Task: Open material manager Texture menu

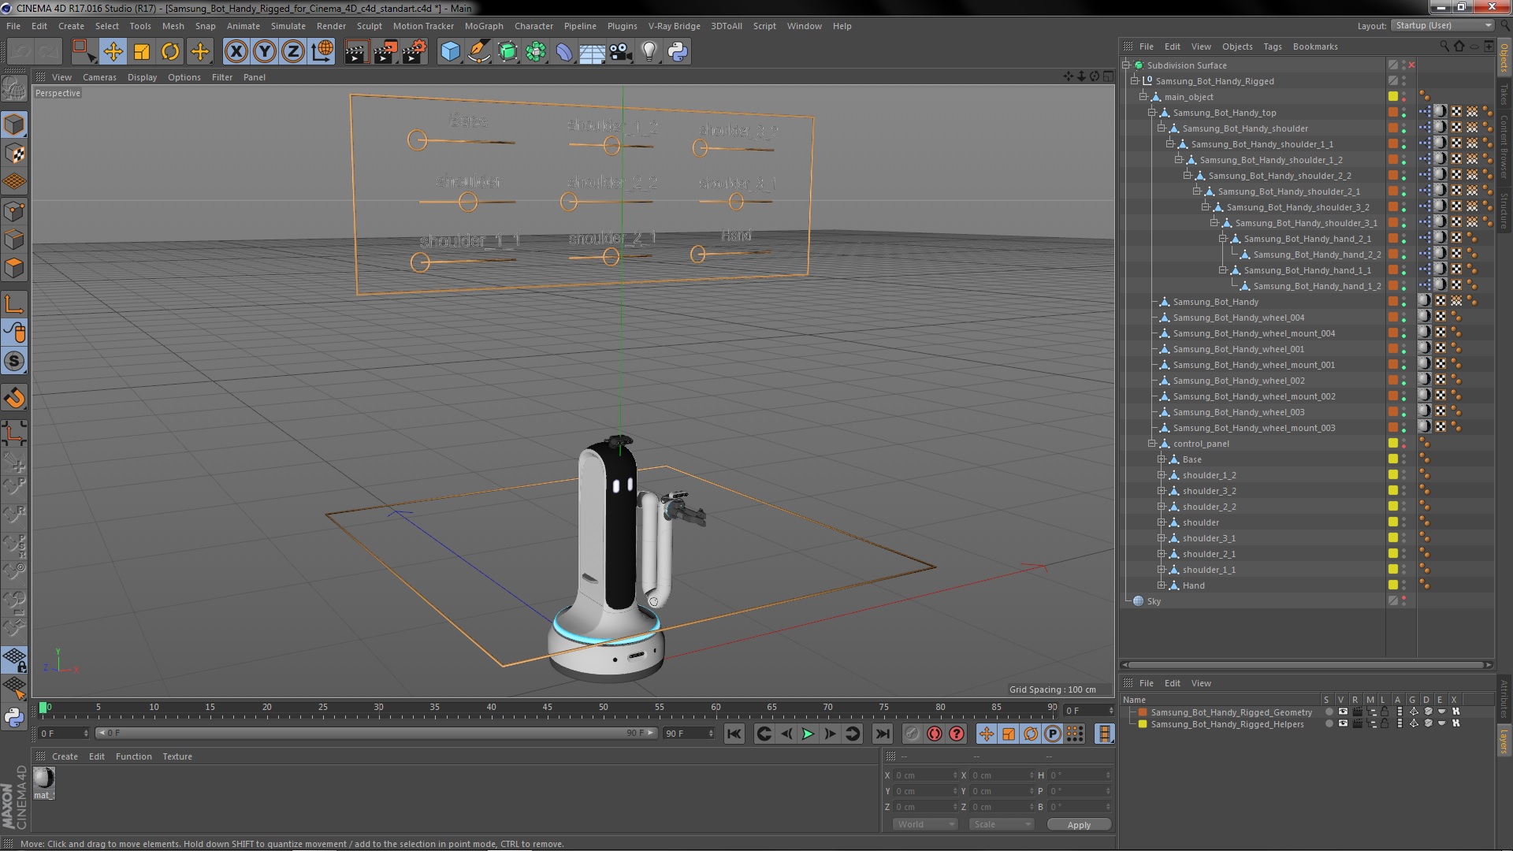Action: pos(177,756)
